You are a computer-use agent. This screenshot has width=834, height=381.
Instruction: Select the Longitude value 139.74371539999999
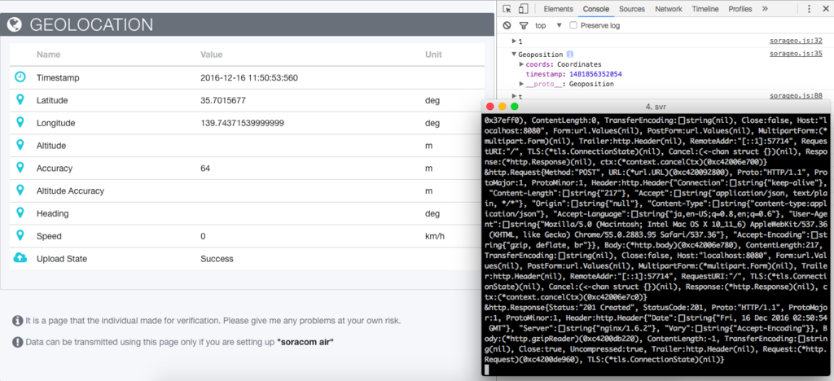242,123
